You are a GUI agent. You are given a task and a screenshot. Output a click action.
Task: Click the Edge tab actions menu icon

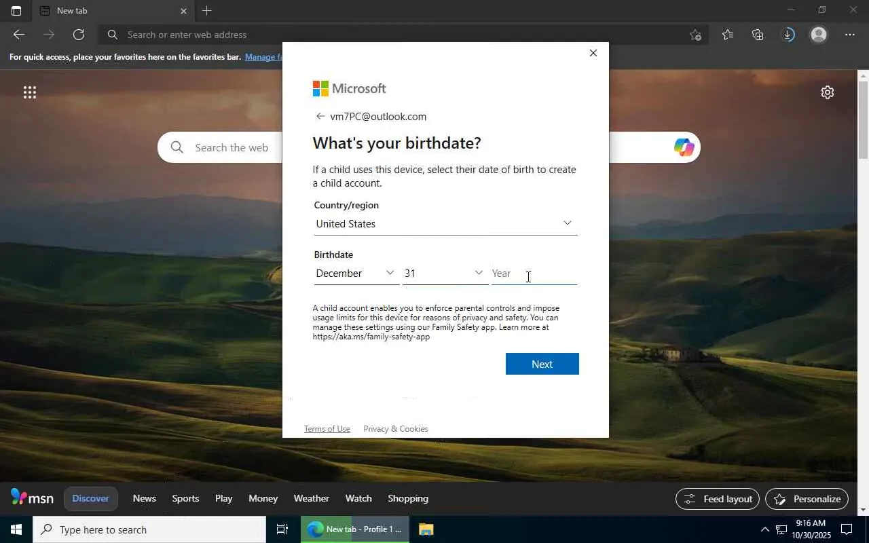click(16, 11)
